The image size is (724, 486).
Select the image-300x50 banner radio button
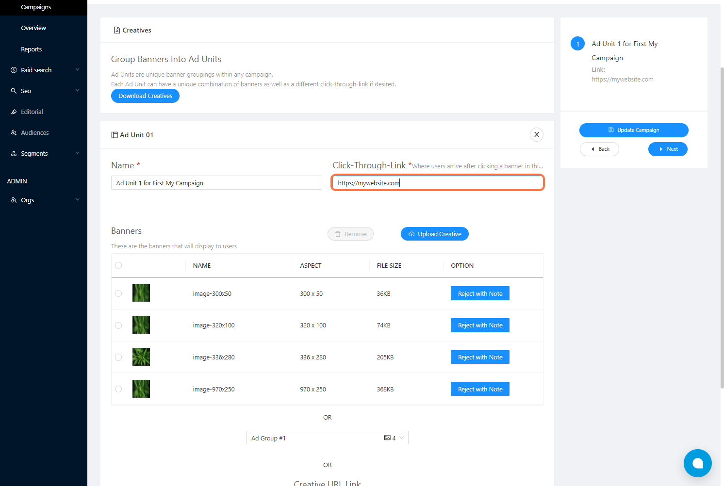(x=118, y=293)
